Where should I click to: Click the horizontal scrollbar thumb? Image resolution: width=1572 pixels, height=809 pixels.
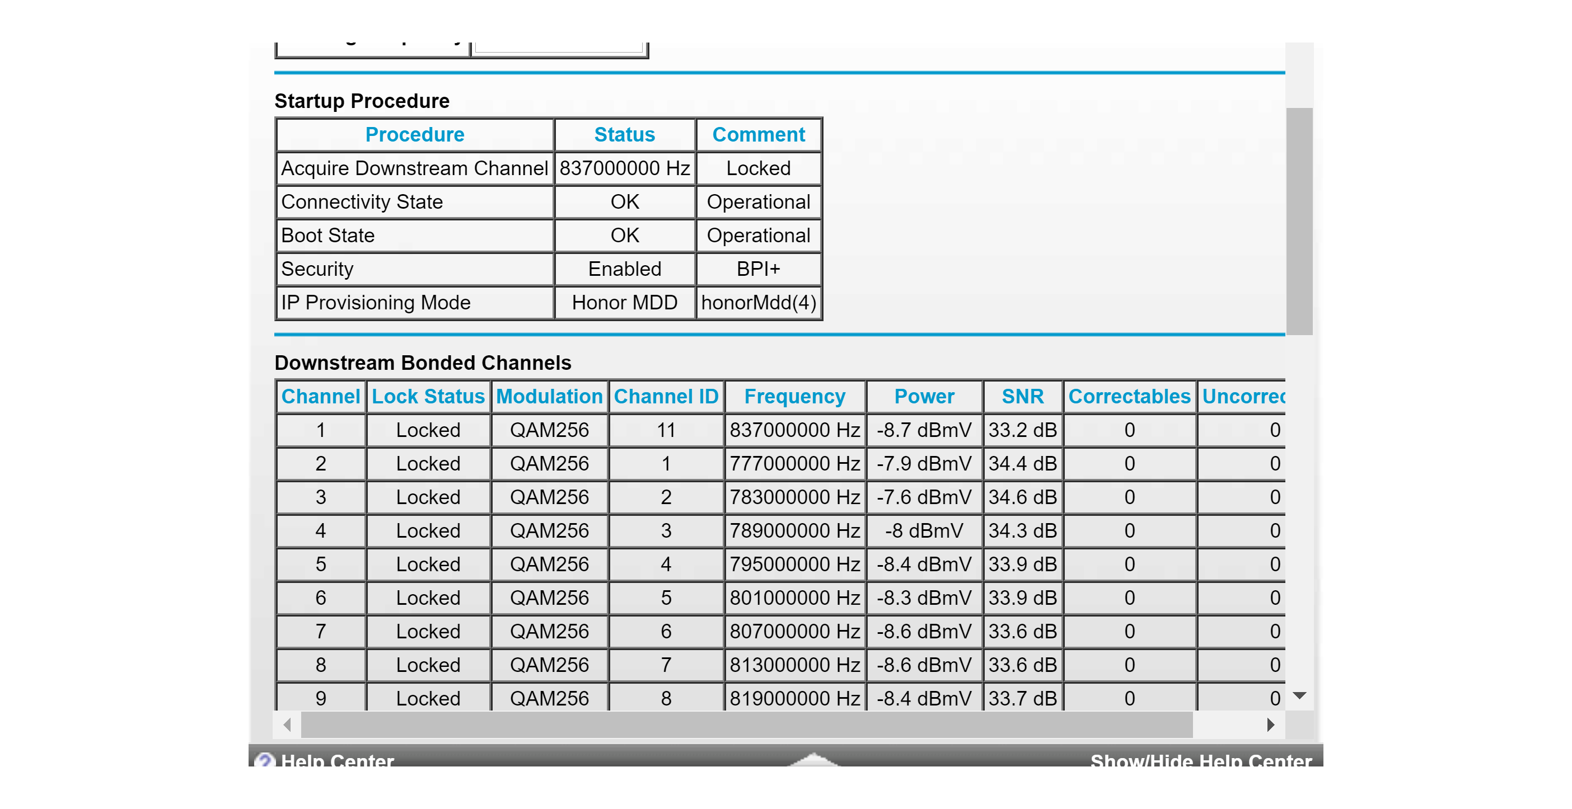[747, 725]
